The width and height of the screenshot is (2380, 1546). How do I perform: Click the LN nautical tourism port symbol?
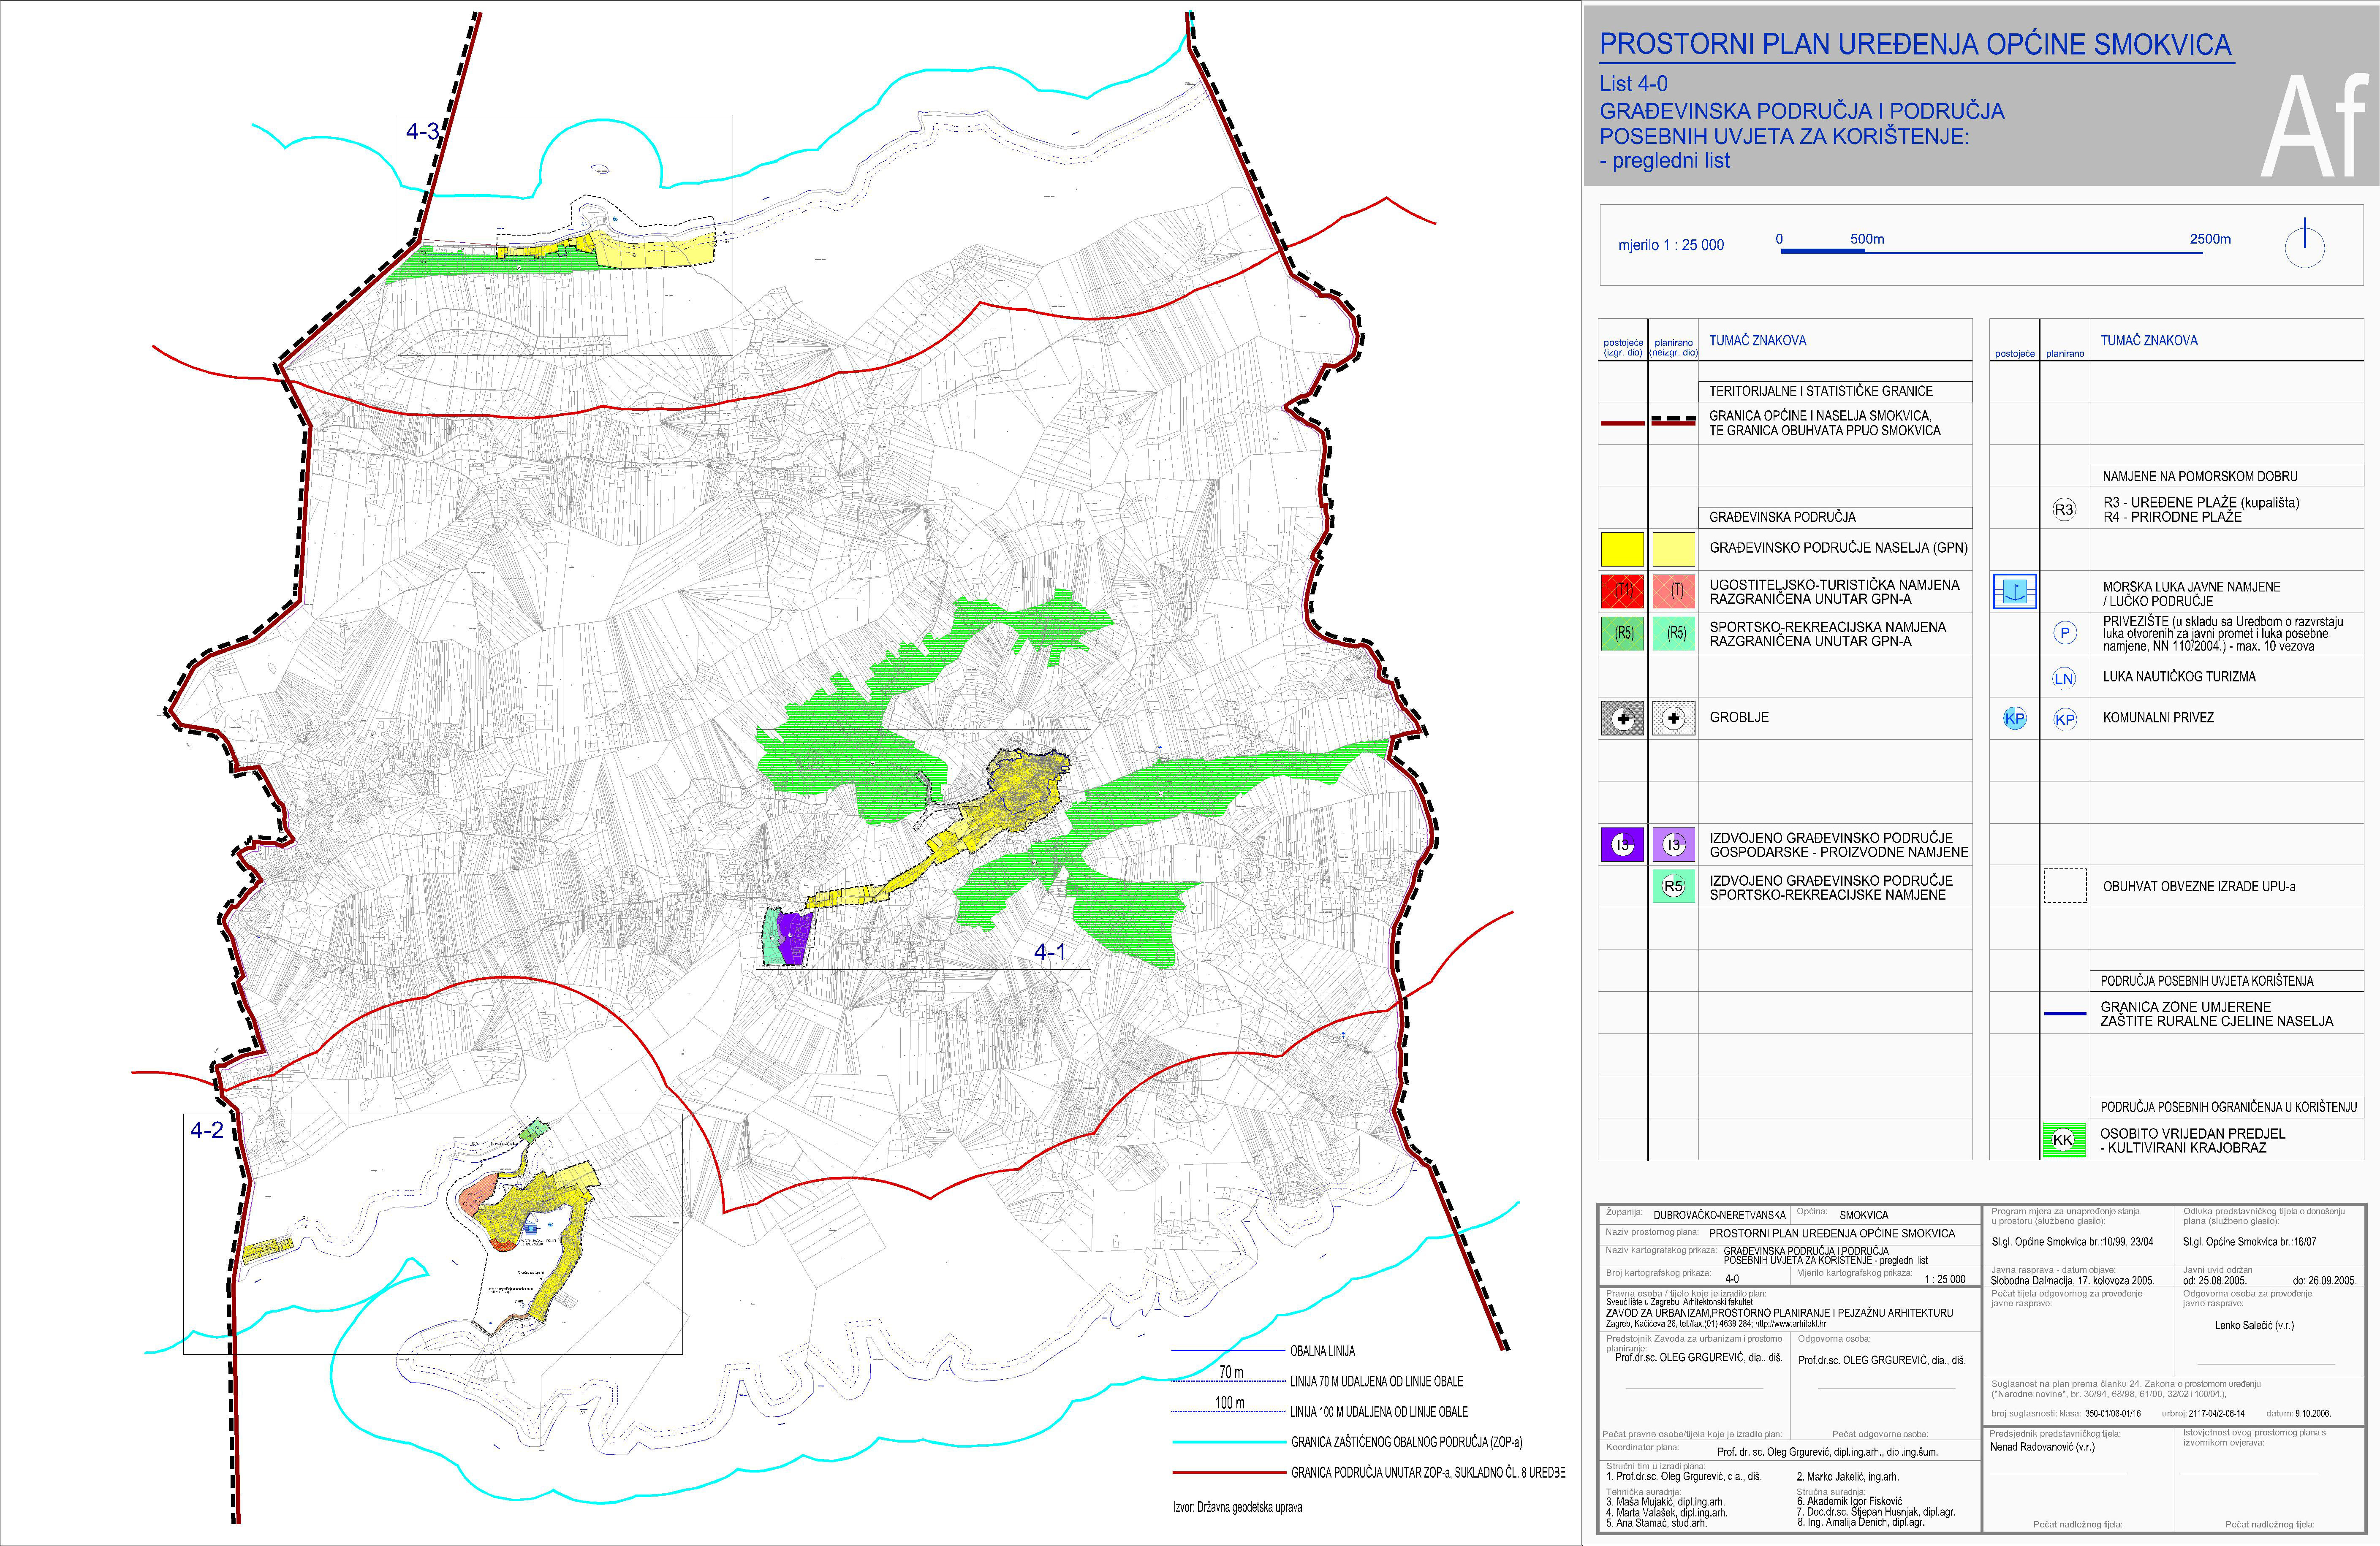[x=2064, y=678]
